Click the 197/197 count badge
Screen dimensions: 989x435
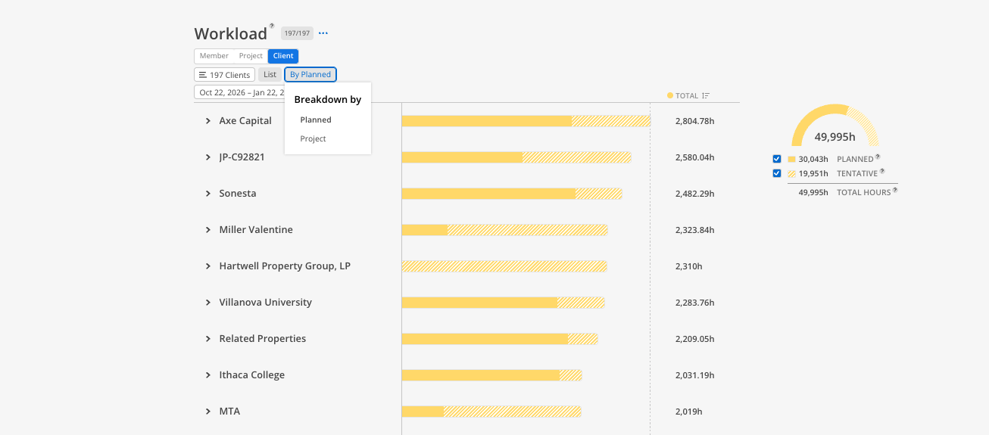coord(297,33)
